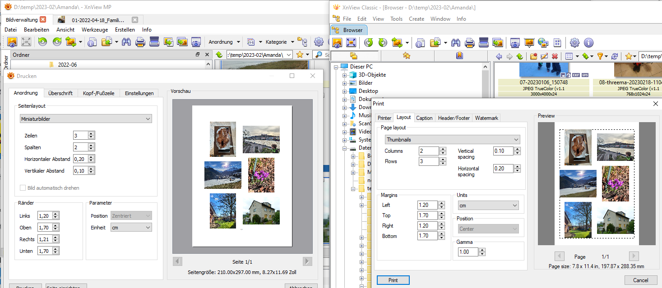
Task: Click the About info icon in XnView Classic
Action: (x=588, y=43)
